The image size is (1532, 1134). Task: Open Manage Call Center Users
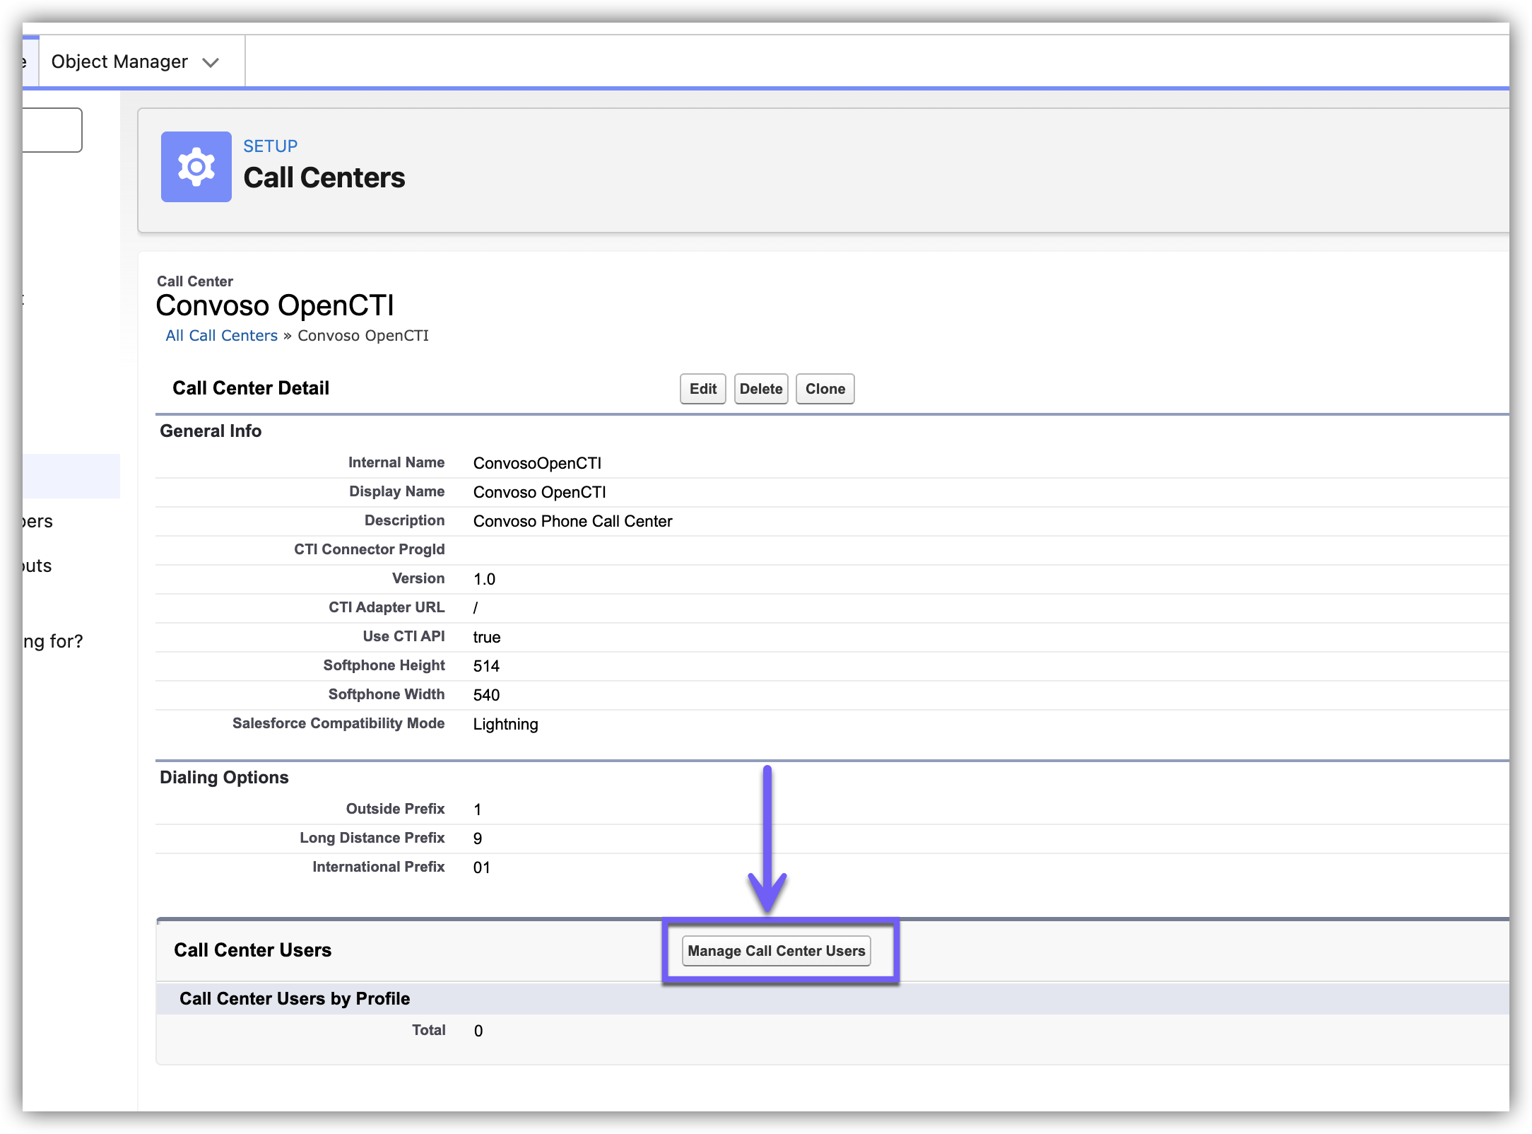pyautogui.click(x=776, y=951)
